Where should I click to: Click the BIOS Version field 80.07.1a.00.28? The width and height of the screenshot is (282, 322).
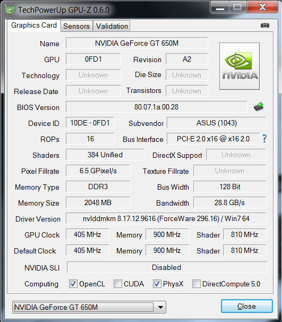156,107
